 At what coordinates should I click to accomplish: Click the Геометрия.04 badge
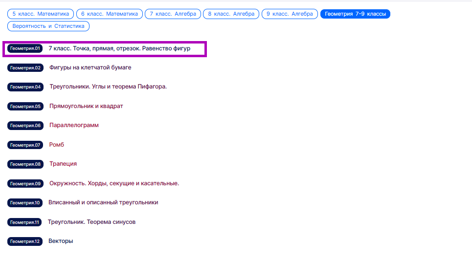[25, 87]
